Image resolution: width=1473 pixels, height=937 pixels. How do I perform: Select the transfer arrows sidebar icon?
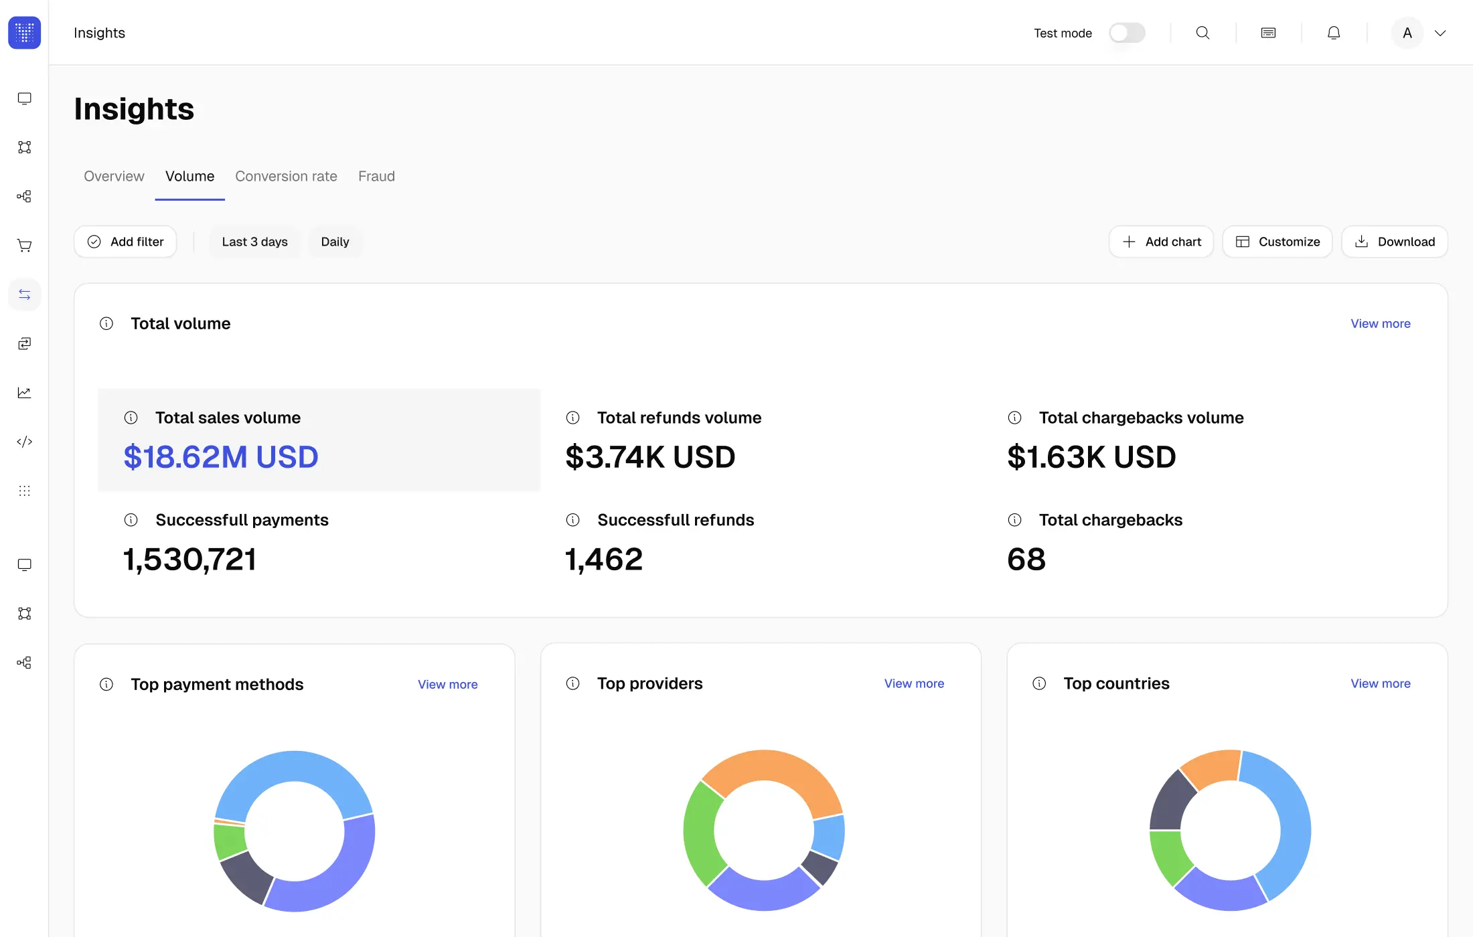coord(25,294)
